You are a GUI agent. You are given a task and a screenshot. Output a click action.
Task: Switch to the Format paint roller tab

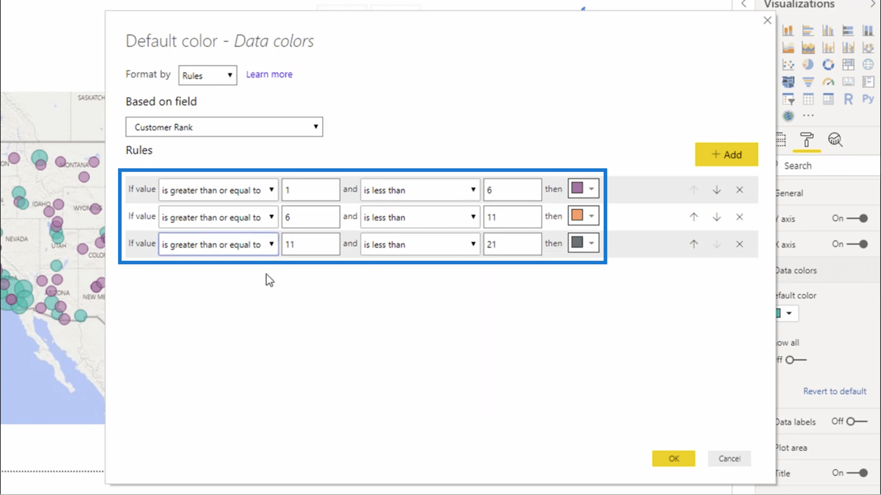click(807, 140)
